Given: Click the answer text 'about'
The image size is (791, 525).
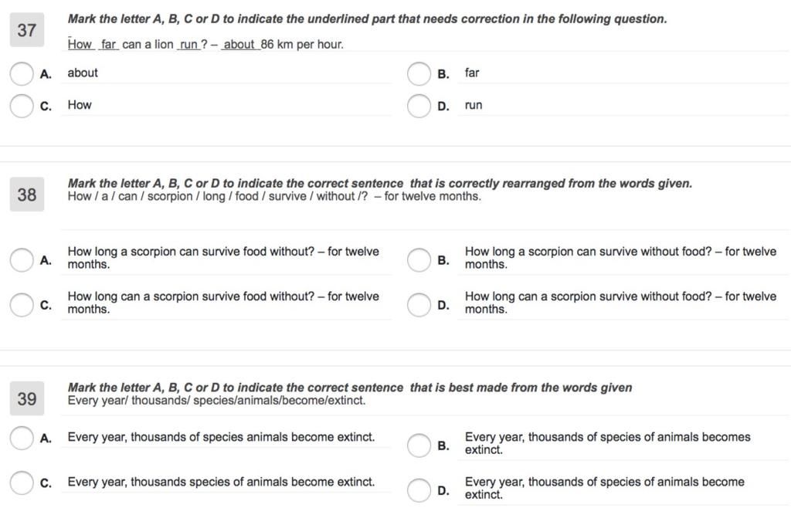Looking at the screenshot, I should 83,73.
